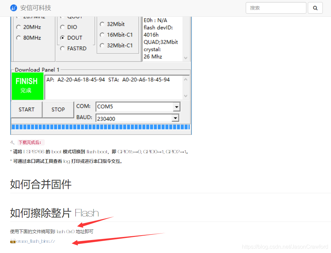The height and width of the screenshot is (253, 331).
Task: Click the START button
Action: [27, 109]
